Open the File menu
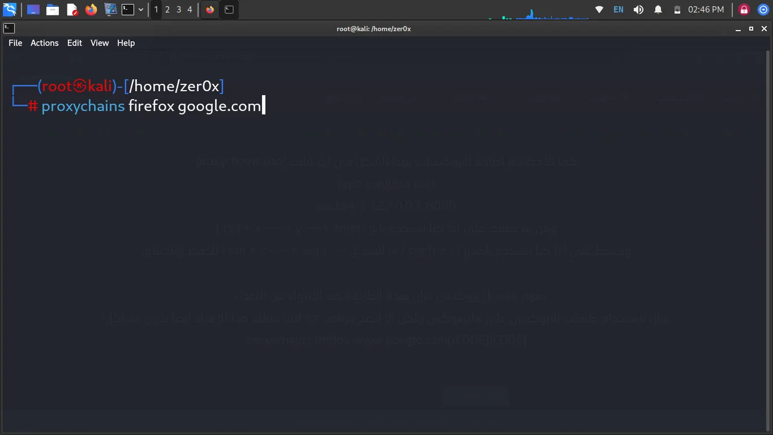773x435 pixels. [x=15, y=43]
